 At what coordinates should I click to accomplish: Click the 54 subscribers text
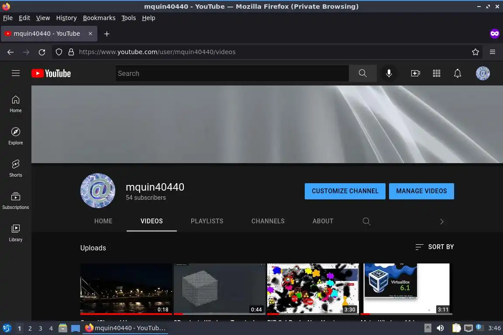click(146, 198)
